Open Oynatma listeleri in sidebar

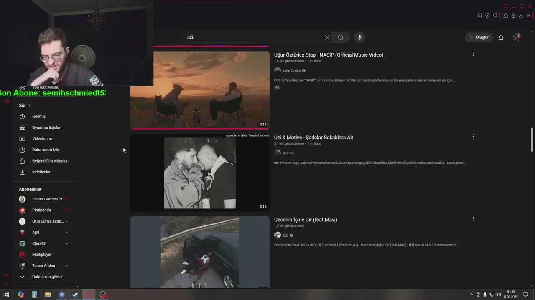44,127
